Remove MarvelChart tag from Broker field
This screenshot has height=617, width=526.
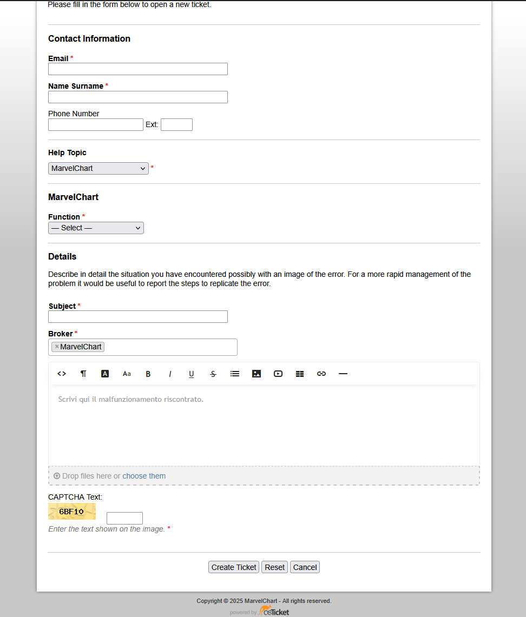57,347
